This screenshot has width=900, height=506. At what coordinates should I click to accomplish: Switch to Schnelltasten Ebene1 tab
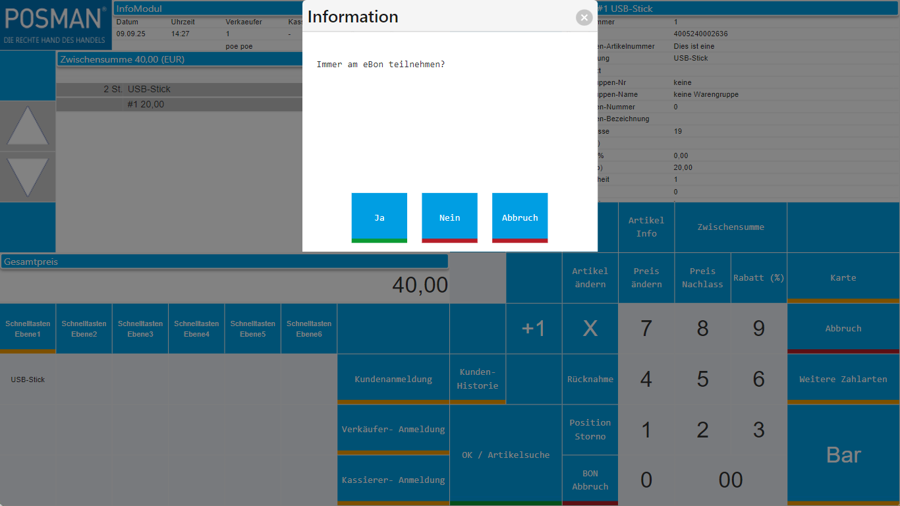28,329
